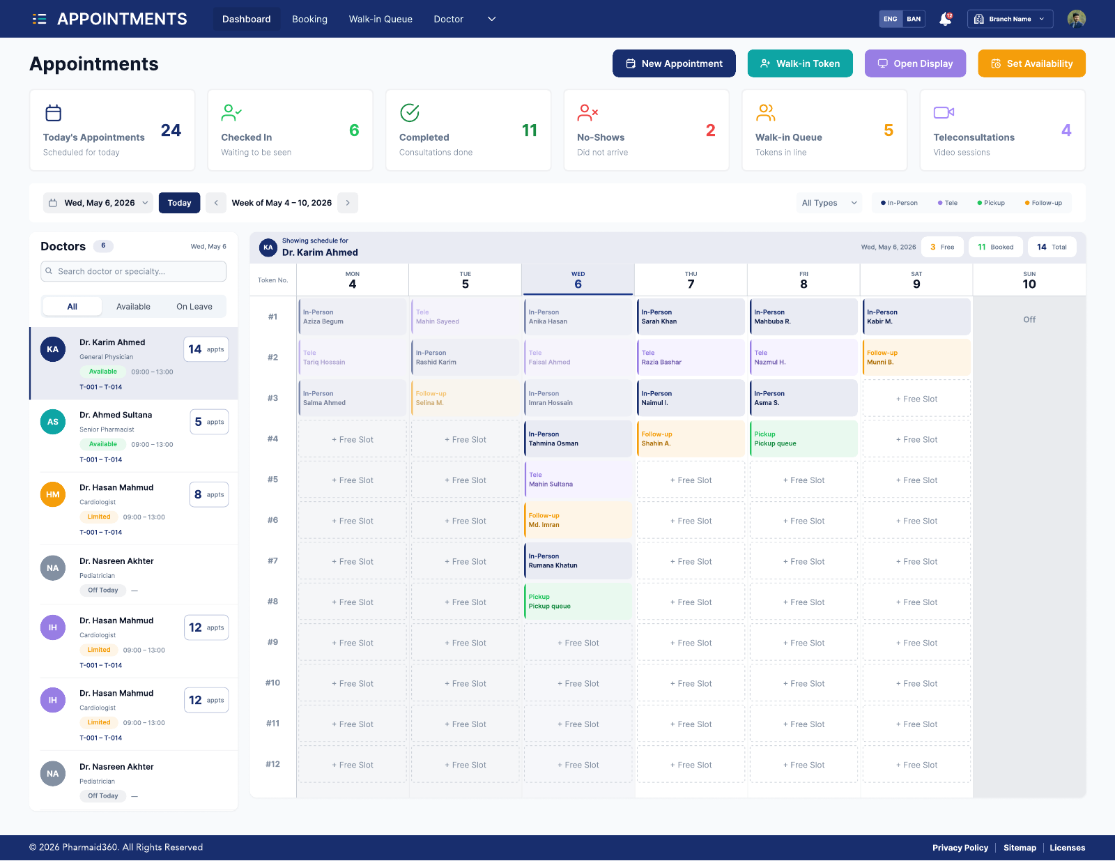Click Monday Free Slot at token #4

coord(352,439)
